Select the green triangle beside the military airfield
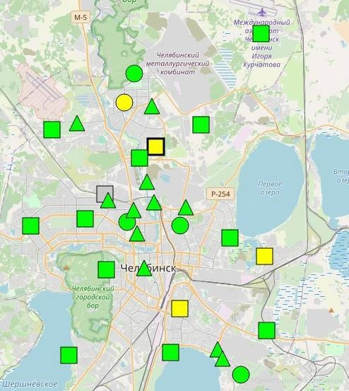 pyautogui.click(x=77, y=124)
